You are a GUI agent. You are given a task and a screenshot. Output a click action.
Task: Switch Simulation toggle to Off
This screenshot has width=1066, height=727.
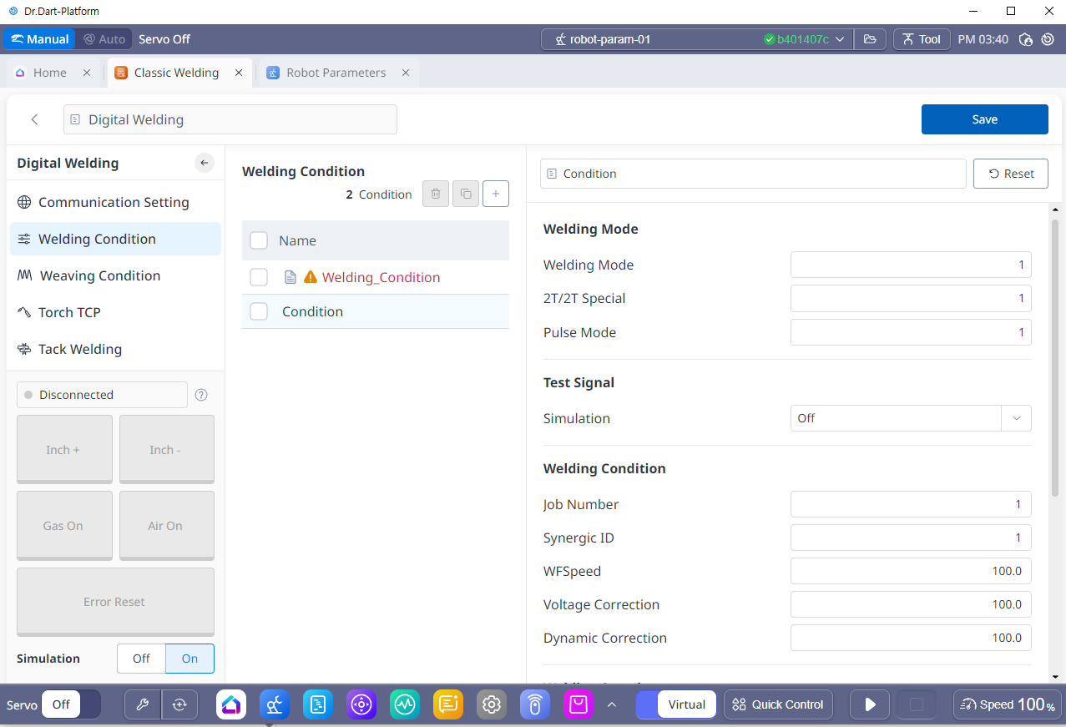click(141, 659)
